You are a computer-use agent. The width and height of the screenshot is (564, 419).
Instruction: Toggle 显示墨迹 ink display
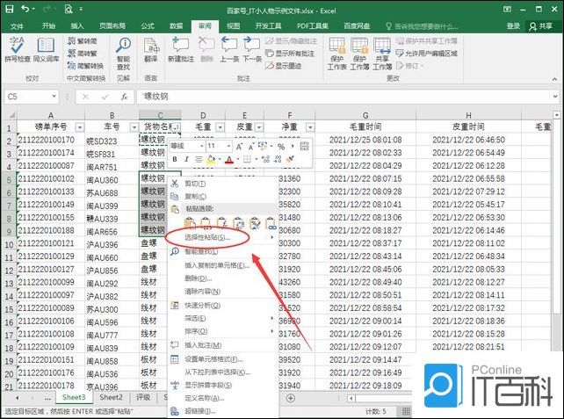click(x=284, y=66)
